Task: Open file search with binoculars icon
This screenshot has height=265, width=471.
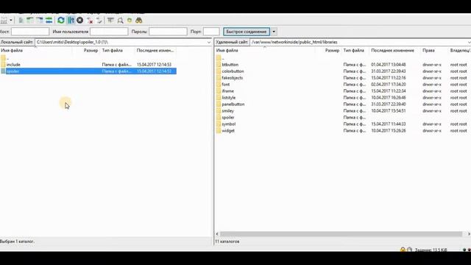Action: [x=139, y=21]
